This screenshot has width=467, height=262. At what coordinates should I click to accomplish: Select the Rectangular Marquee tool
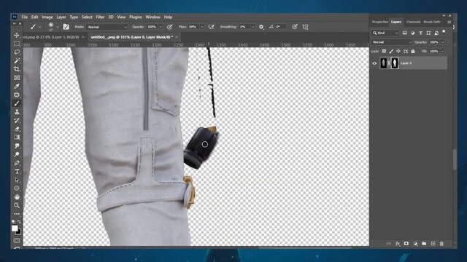(17, 44)
